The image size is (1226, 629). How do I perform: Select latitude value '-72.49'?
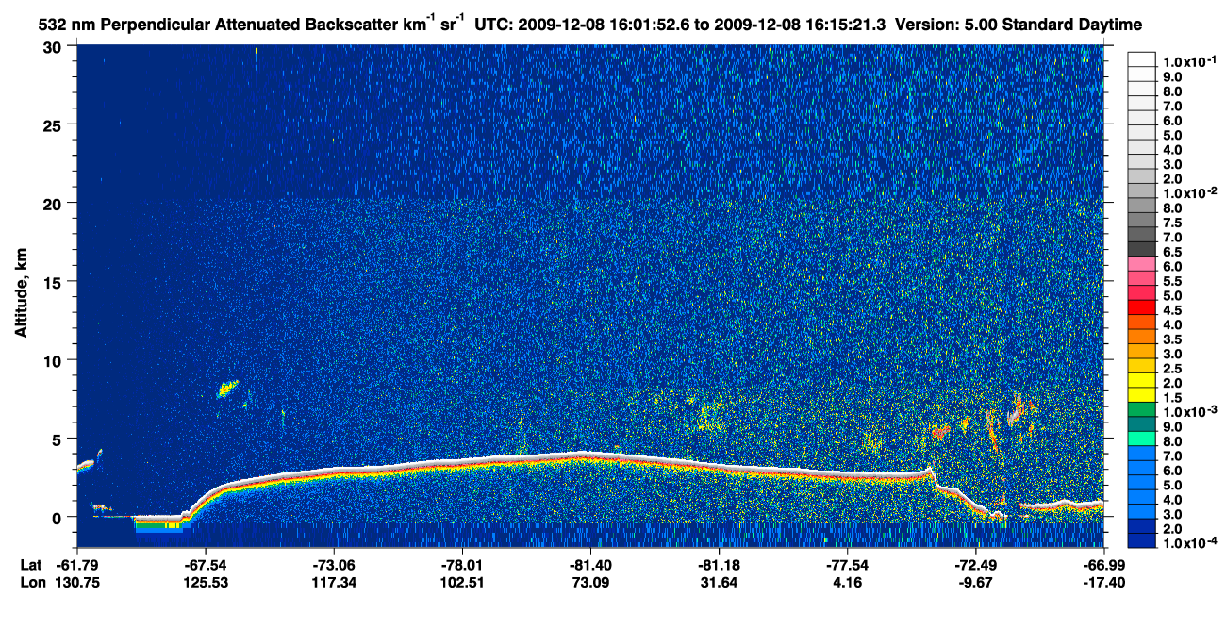(x=974, y=565)
